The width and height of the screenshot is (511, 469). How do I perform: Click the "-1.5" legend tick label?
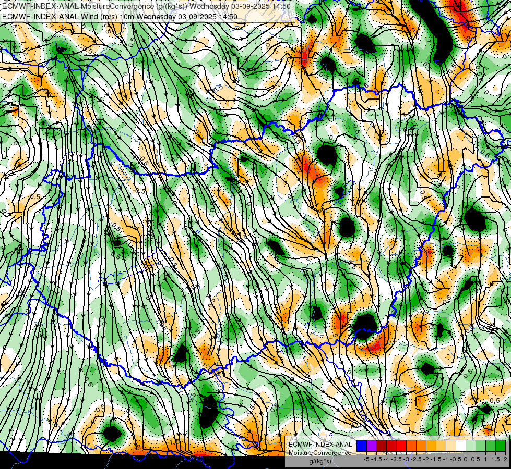[x=436, y=459]
